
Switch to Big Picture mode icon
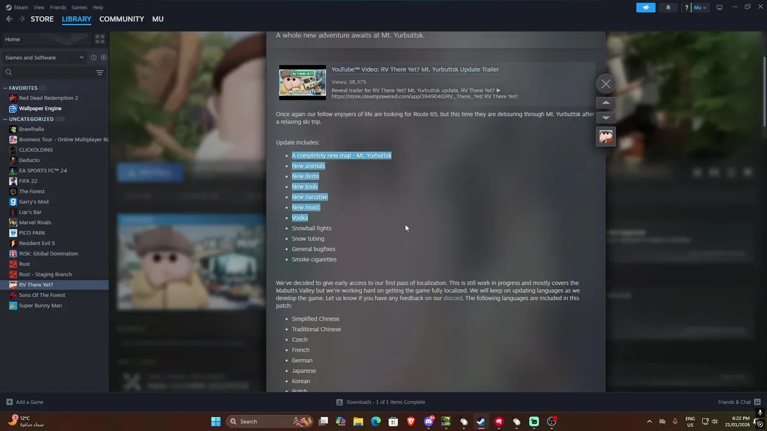coord(720,7)
